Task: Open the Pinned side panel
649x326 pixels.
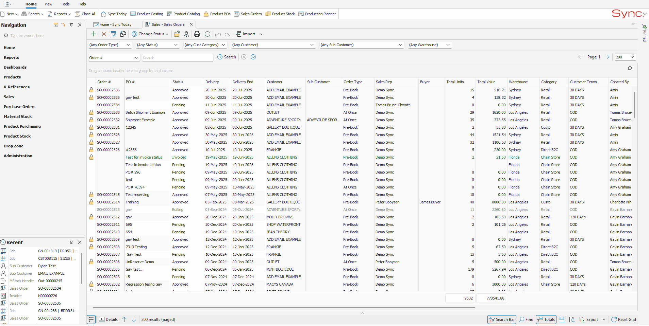Action: tap(644, 33)
